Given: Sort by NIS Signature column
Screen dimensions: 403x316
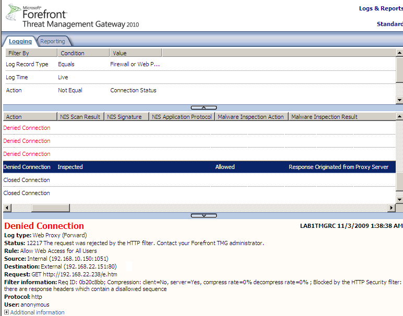Looking at the screenshot, I should pyautogui.click(x=127, y=116).
